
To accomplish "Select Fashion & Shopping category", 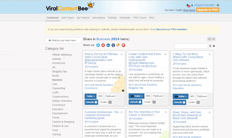I will coord(63,122).
